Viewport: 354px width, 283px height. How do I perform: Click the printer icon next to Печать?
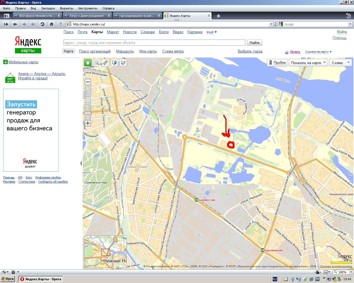(x=287, y=52)
